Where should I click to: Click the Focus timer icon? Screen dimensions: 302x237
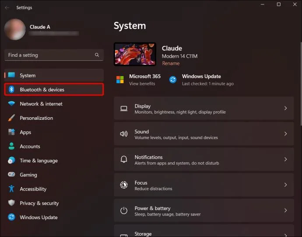124,185
